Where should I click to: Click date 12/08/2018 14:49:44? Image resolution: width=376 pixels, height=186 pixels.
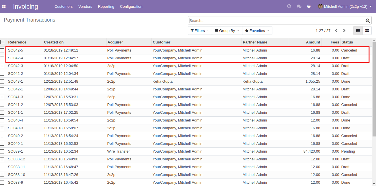click(61, 89)
